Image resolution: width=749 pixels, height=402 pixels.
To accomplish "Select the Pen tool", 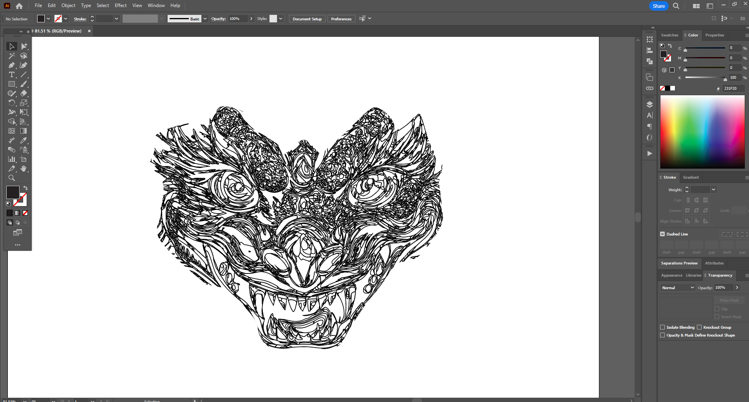I will [x=11, y=65].
